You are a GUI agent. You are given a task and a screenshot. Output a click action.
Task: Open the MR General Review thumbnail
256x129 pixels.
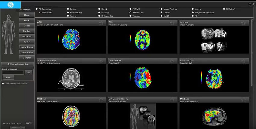[x=142, y=116]
